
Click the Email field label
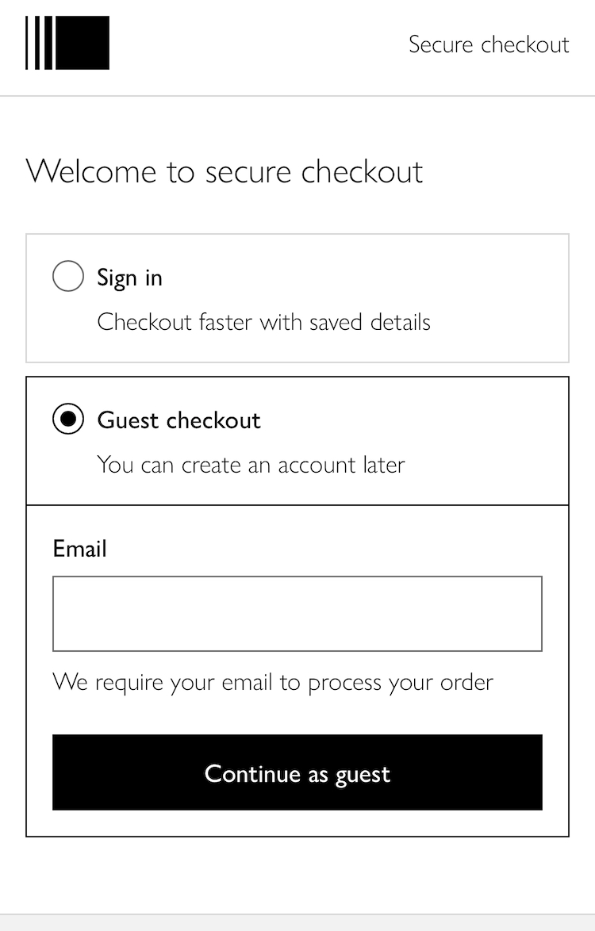click(79, 549)
